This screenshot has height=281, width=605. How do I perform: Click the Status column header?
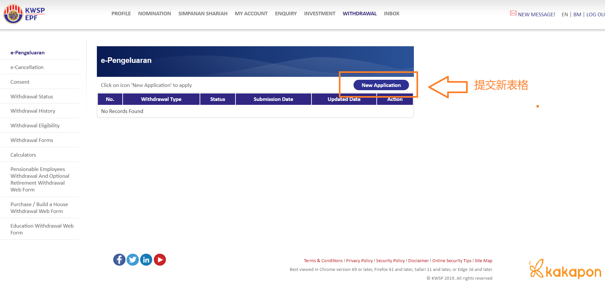(218, 99)
